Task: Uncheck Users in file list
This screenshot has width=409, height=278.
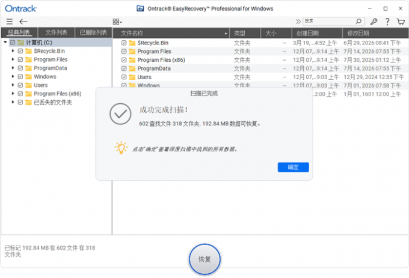Action: click(x=124, y=77)
